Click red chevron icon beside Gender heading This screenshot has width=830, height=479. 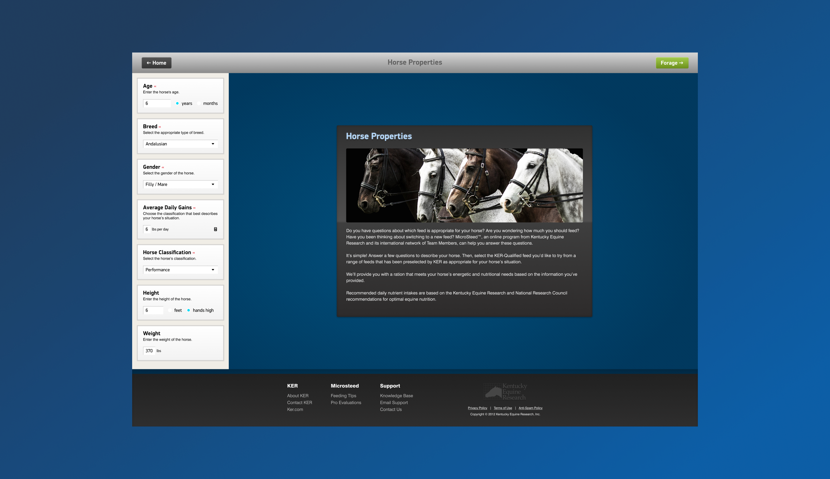click(163, 167)
